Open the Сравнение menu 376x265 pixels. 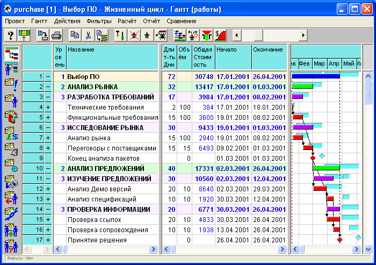coord(182,21)
